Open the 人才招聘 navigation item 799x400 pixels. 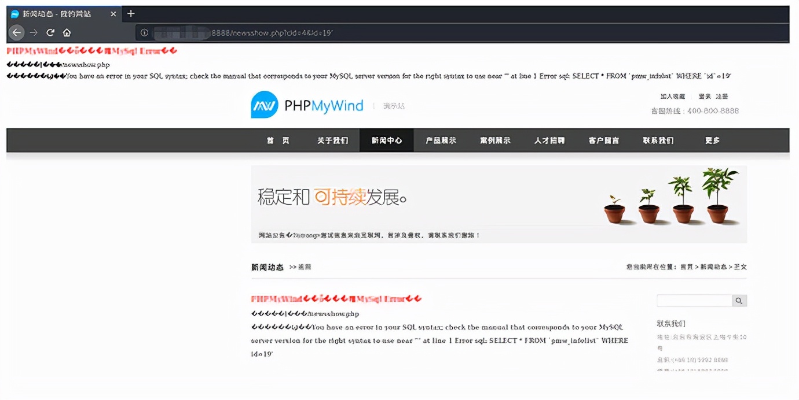tap(549, 140)
